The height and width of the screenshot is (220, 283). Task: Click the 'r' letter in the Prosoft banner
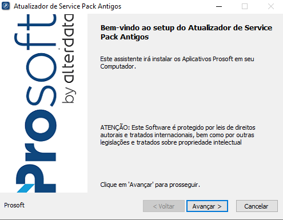[41, 153]
